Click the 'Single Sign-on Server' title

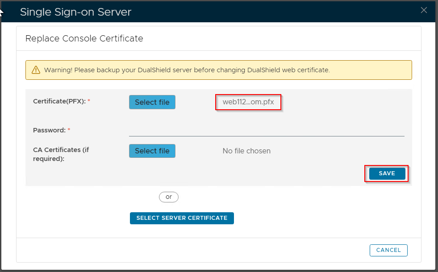[75, 12]
